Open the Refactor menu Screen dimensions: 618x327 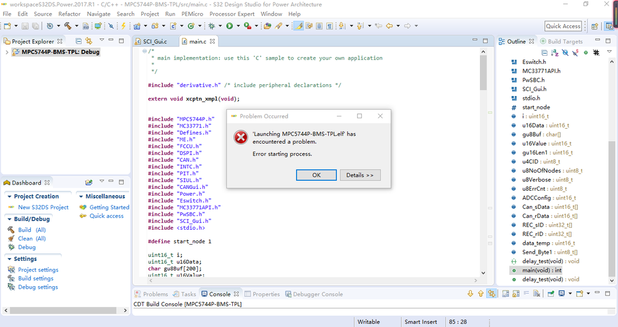(69, 14)
